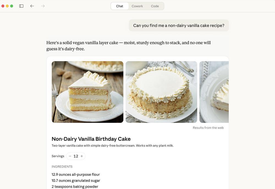Minimize the window with the yellow button
Image resolution: width=275 pixels, height=189 pixels.
click(7, 6)
